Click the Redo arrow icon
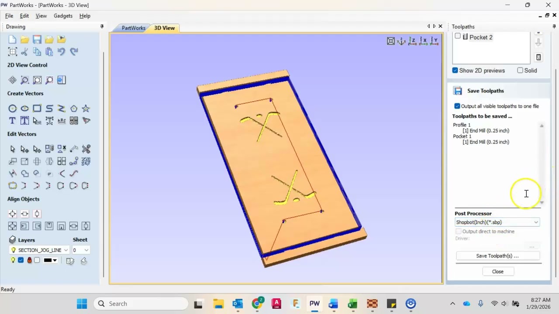This screenshot has height=314, width=559. pos(74,52)
